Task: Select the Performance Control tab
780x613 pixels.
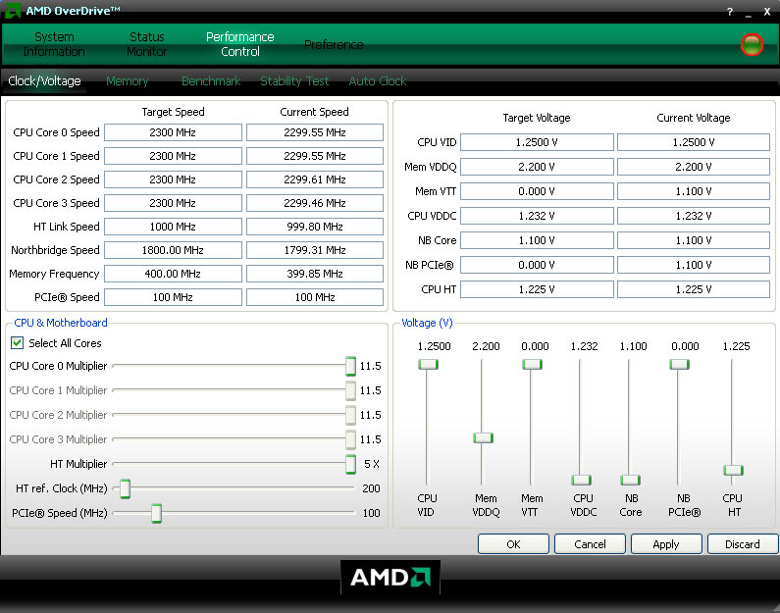Action: 239,44
